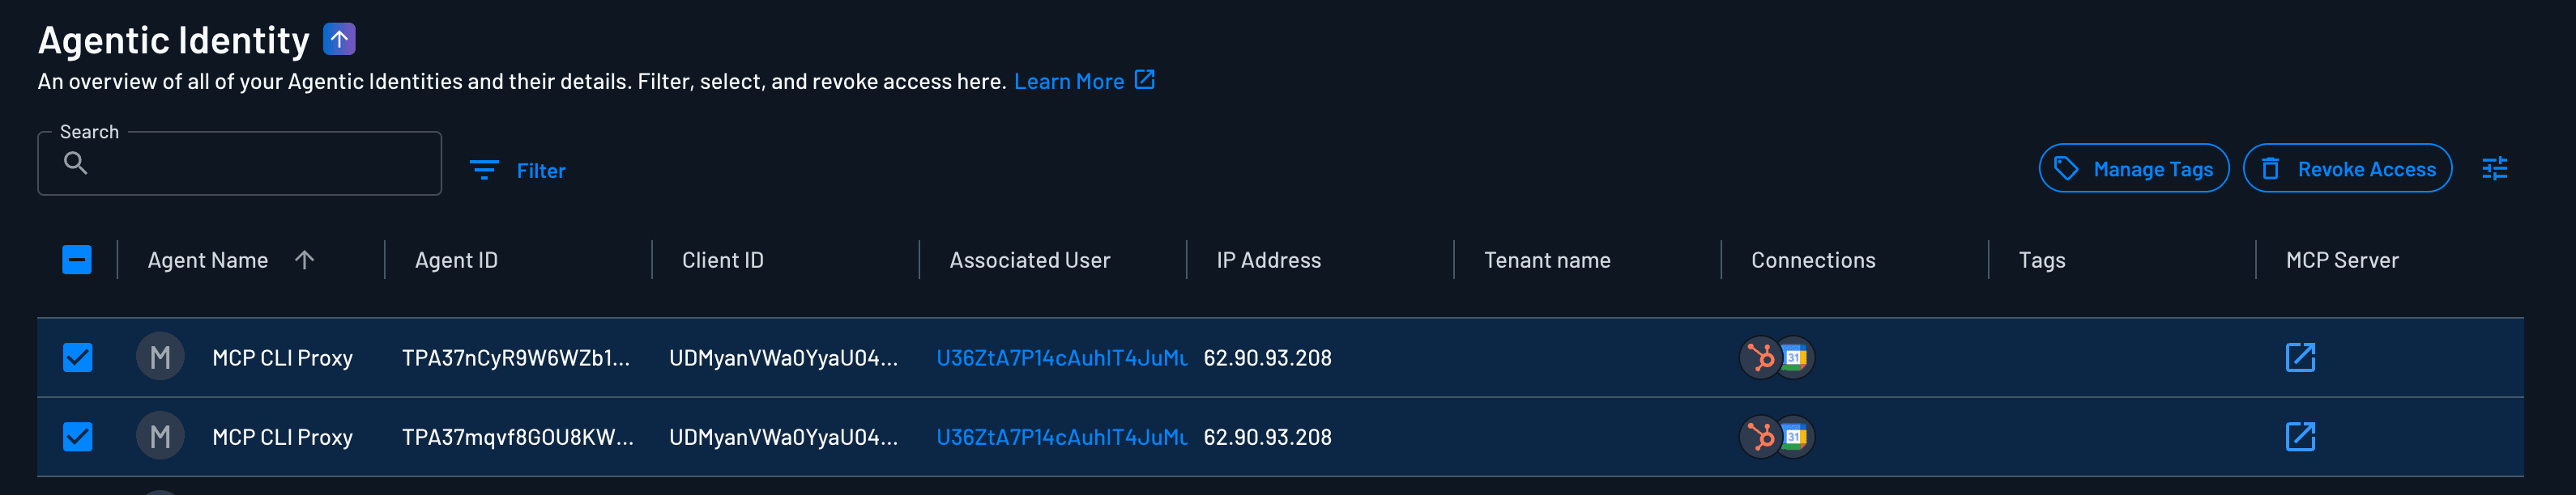Uncheck the first MCP CLI Proxy row checkbox
This screenshot has height=495, width=2576.
(x=77, y=357)
